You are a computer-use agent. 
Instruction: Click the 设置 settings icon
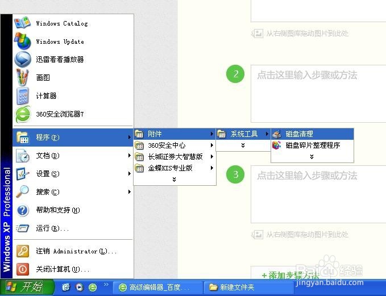click(x=22, y=174)
